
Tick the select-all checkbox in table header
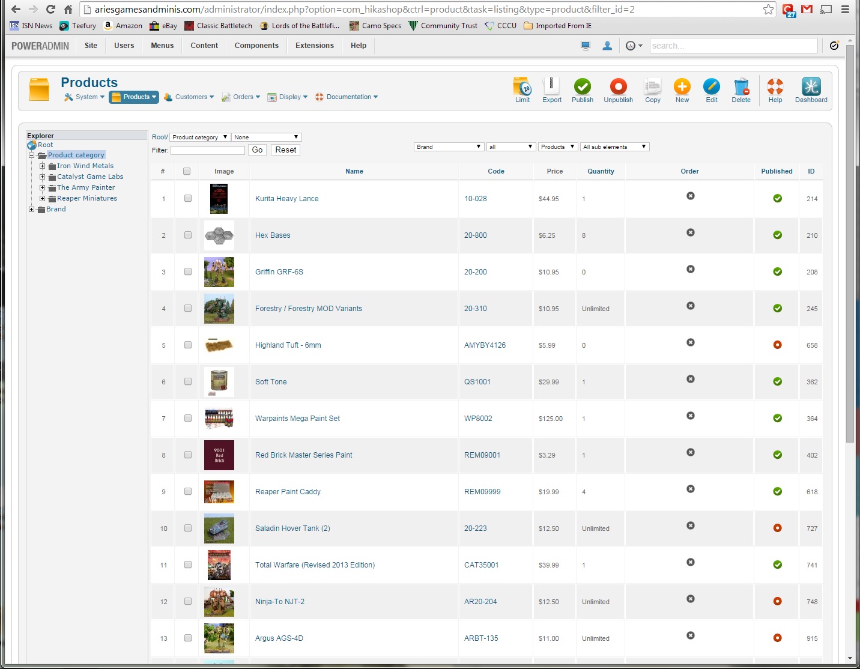pos(187,171)
